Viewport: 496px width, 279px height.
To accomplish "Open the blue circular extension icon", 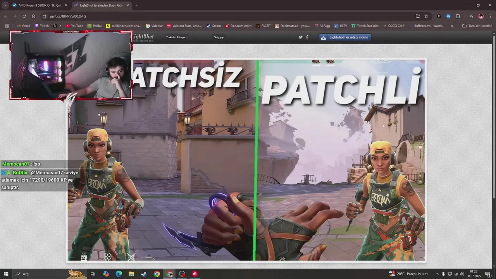I will click(x=448, y=16).
